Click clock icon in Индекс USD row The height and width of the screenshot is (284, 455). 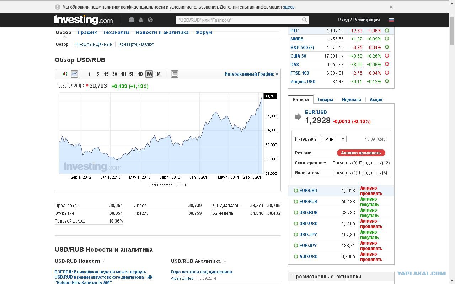click(387, 81)
